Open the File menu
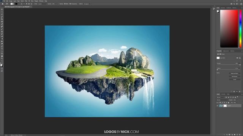The height and width of the screenshot is (136, 243). pyautogui.click(x=4, y=1)
